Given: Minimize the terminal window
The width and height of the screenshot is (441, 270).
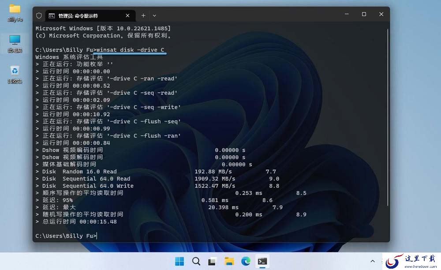Looking at the screenshot, I should tap(347, 14).
